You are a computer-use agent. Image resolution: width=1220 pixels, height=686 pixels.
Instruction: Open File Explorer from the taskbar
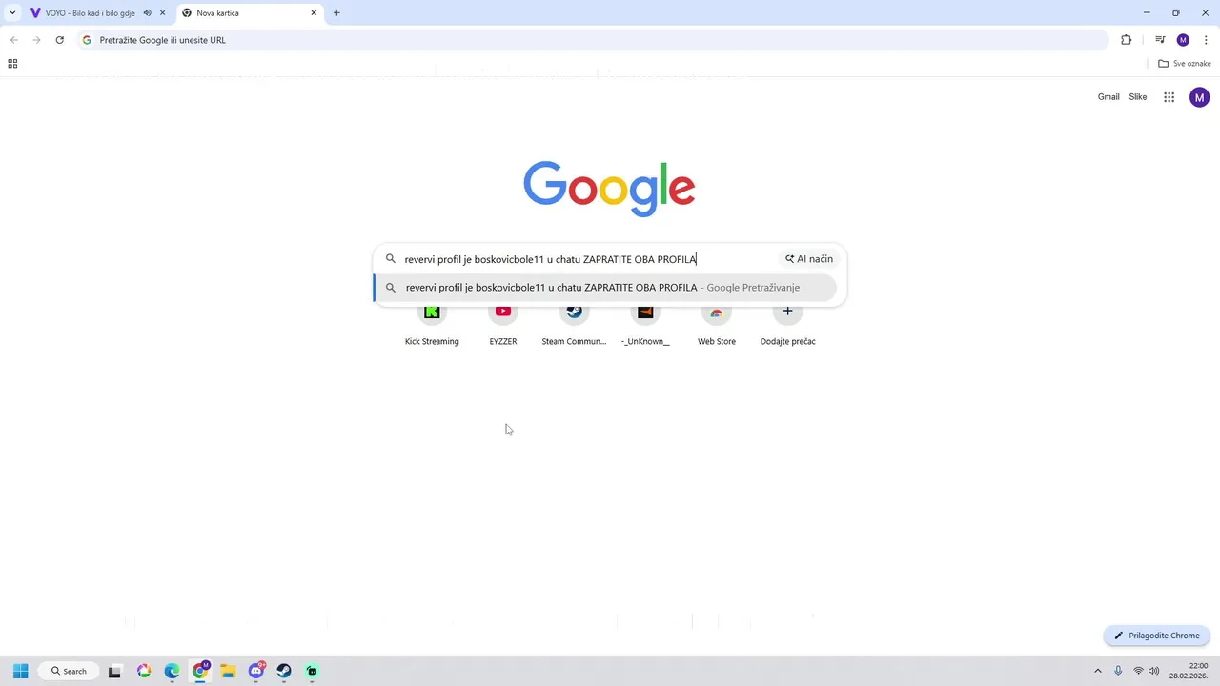tap(228, 671)
